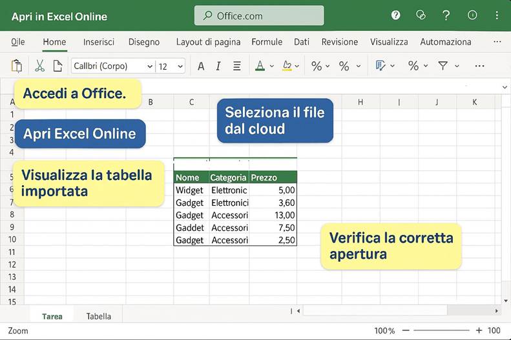
Task: Select the Elettronici cell
Action: pyautogui.click(x=229, y=203)
